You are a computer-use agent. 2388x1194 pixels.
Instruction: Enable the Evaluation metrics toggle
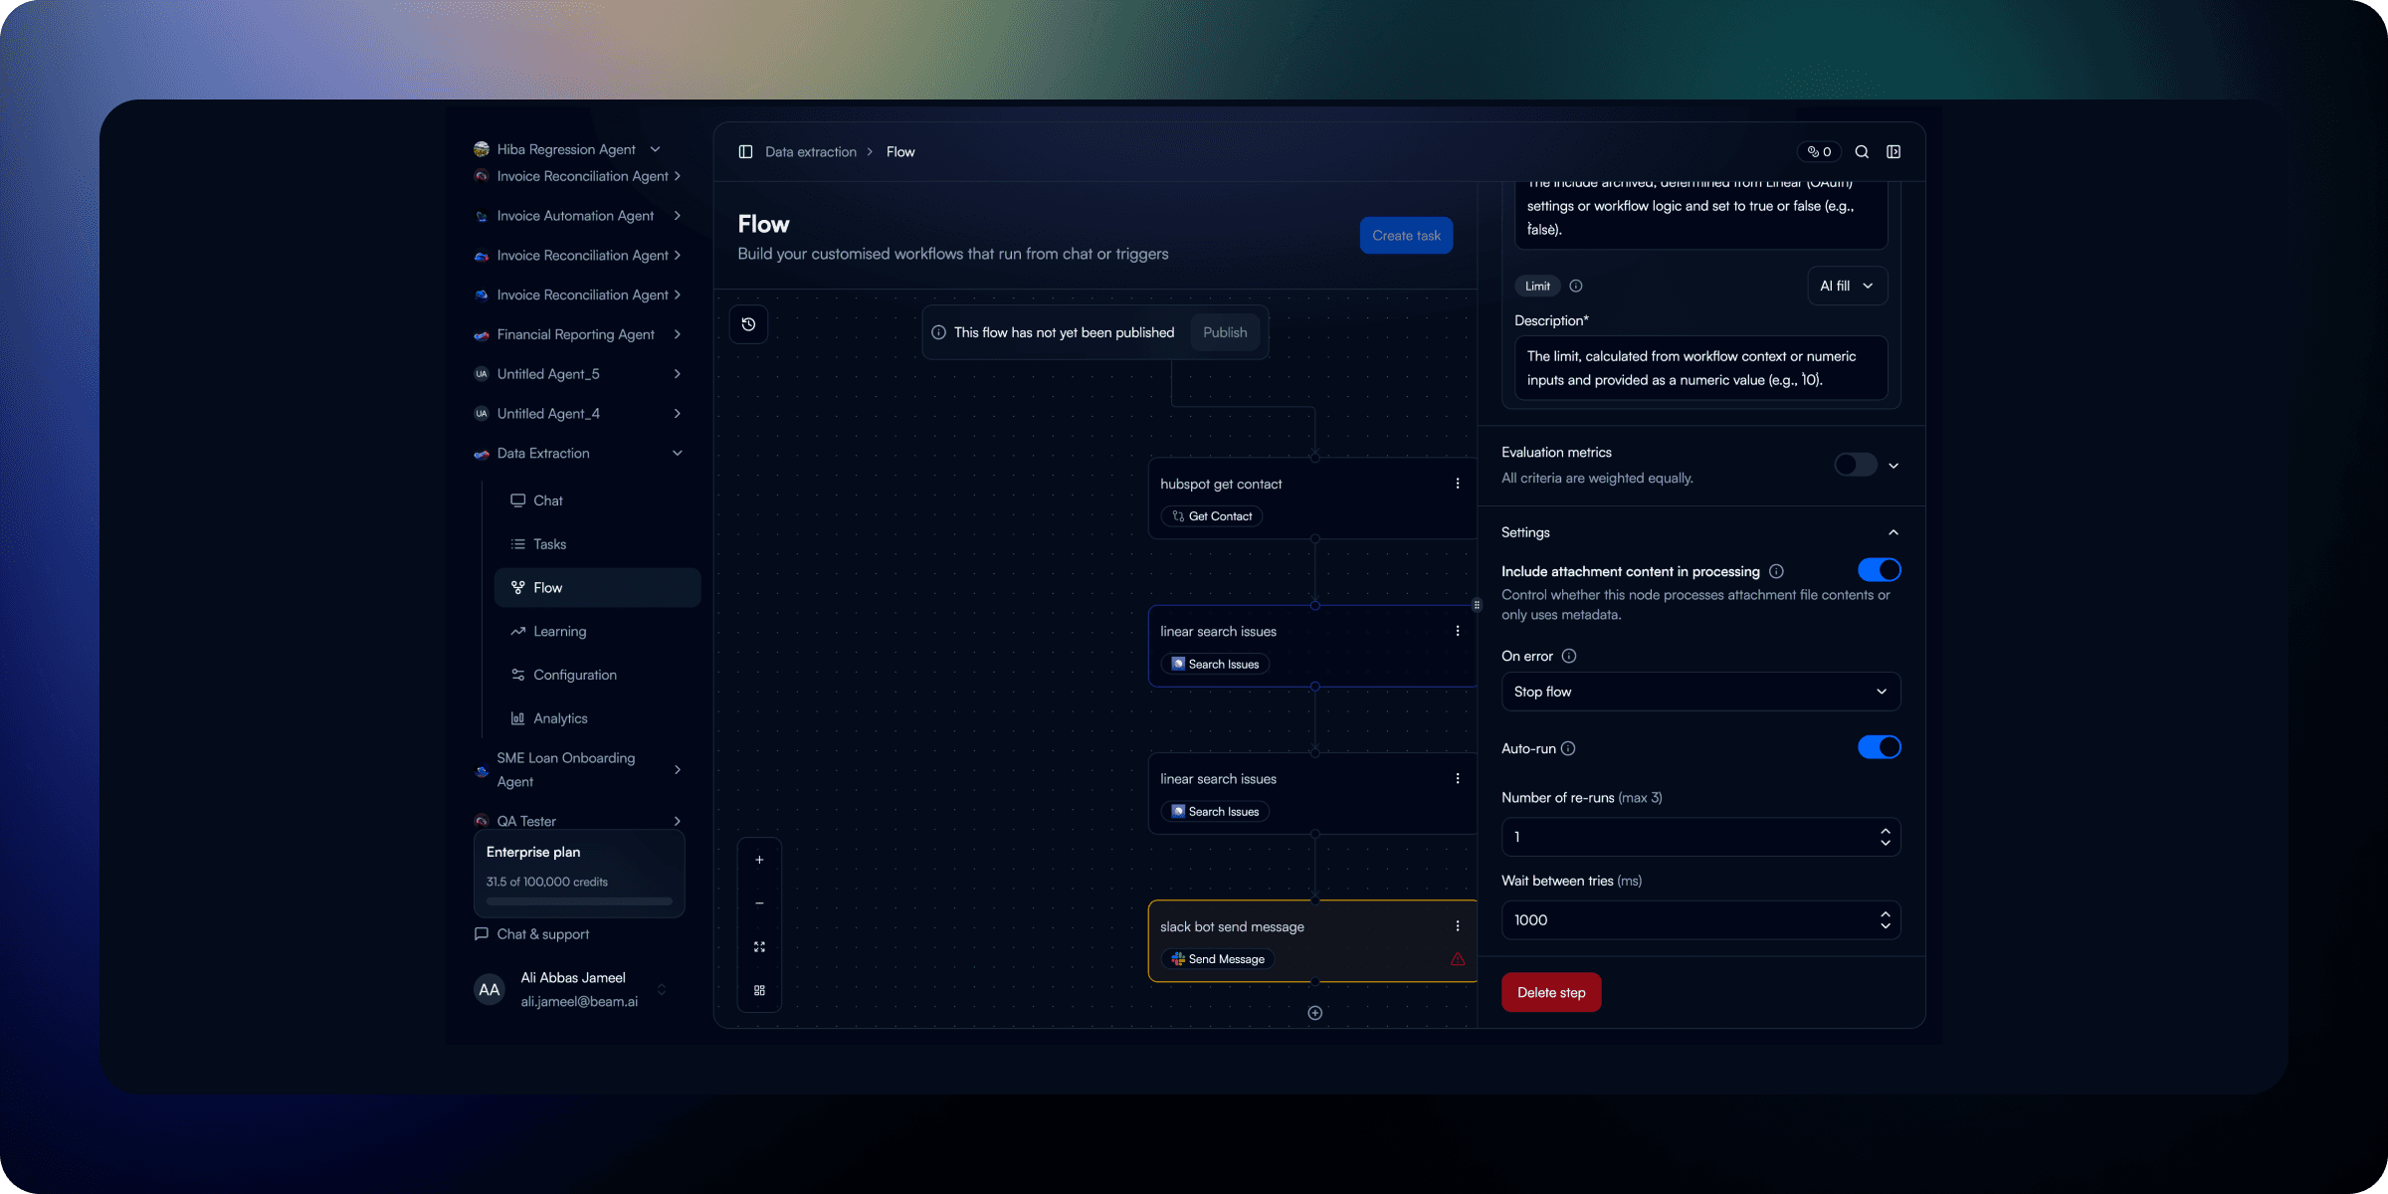pos(1855,465)
